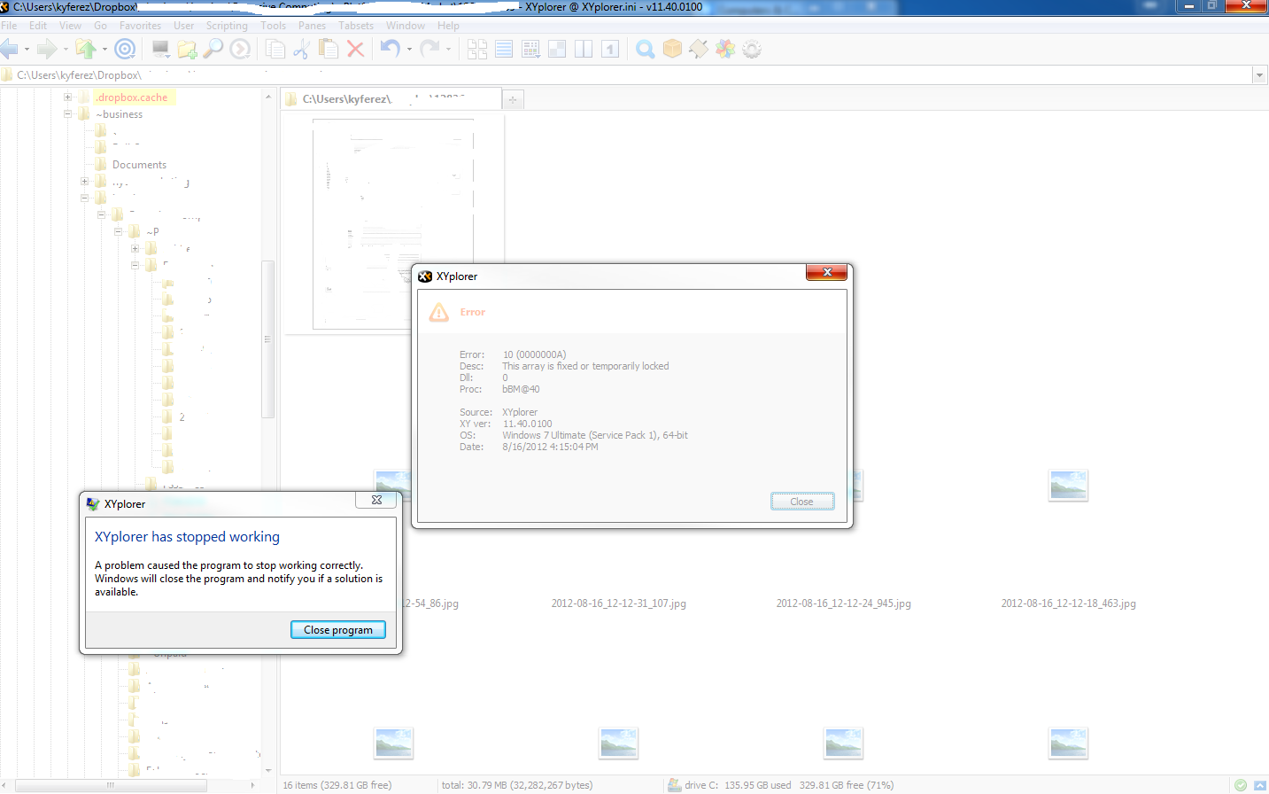Open the Tools menu
Screen dimensions: 1269x794
[273, 25]
